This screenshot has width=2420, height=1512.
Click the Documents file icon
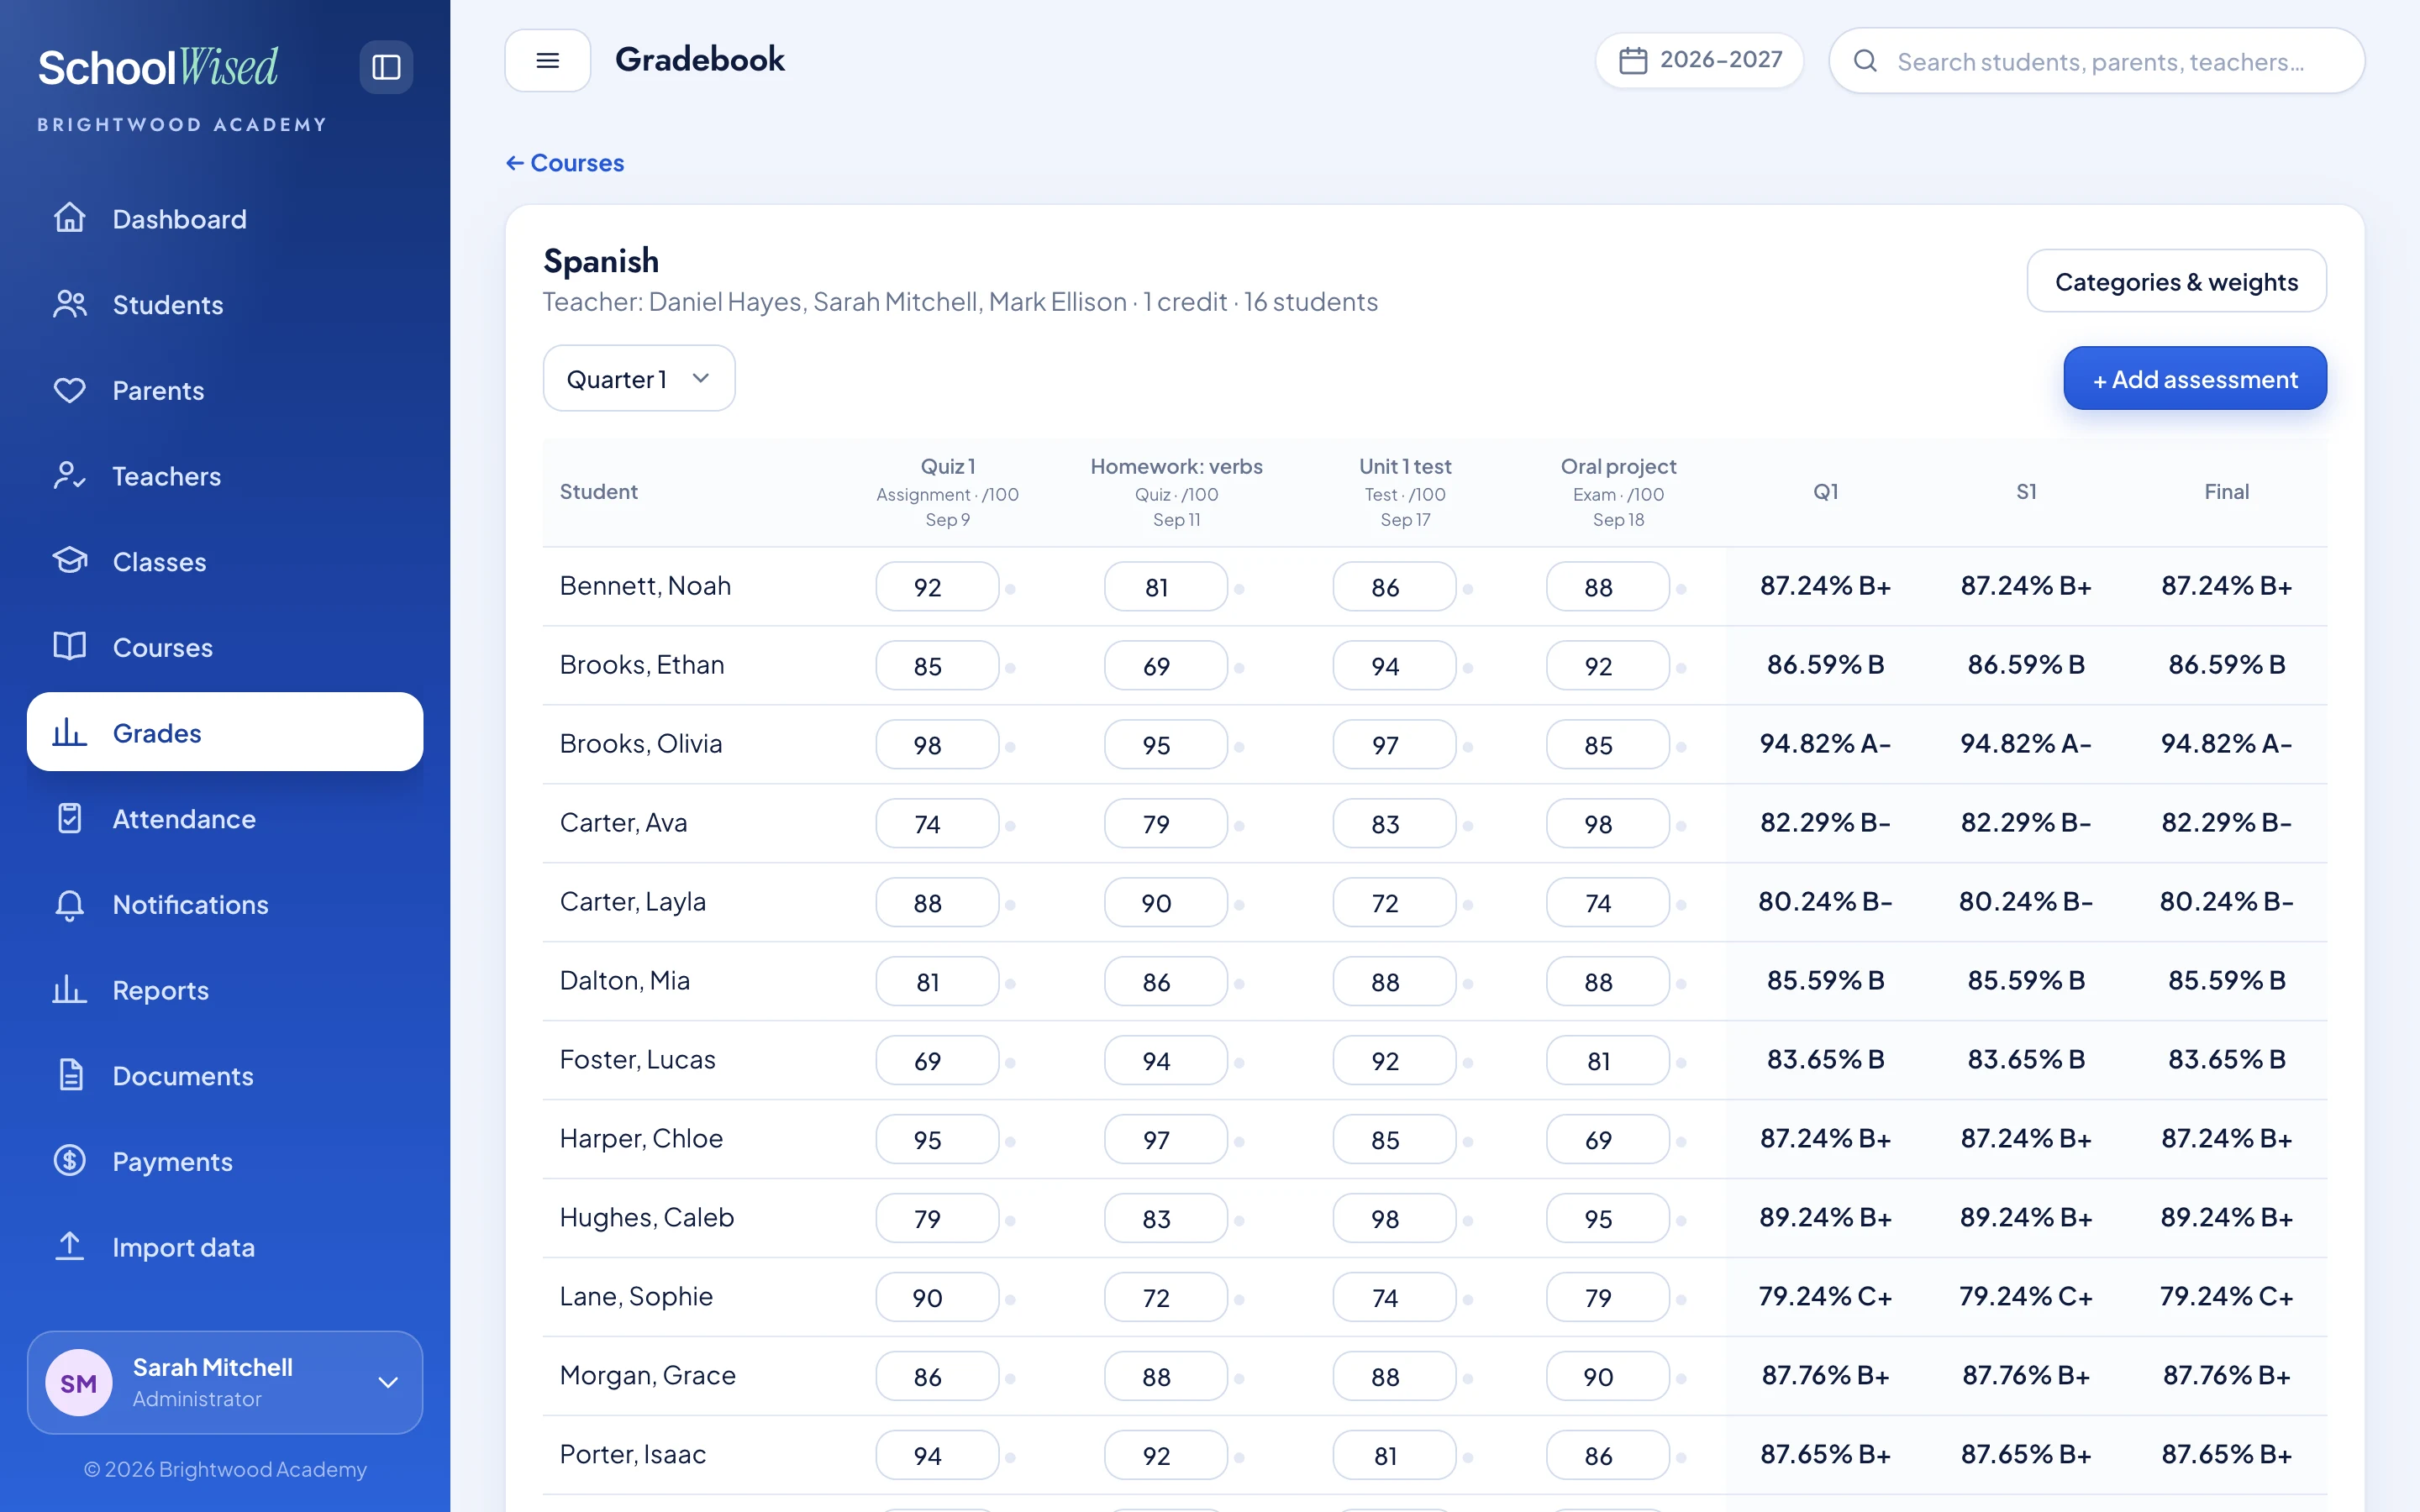coord(69,1076)
